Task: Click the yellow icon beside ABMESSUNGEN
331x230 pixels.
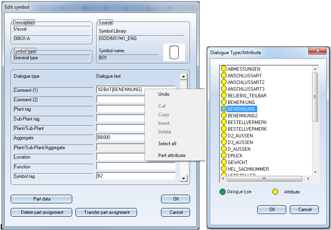Action: (x=224, y=69)
